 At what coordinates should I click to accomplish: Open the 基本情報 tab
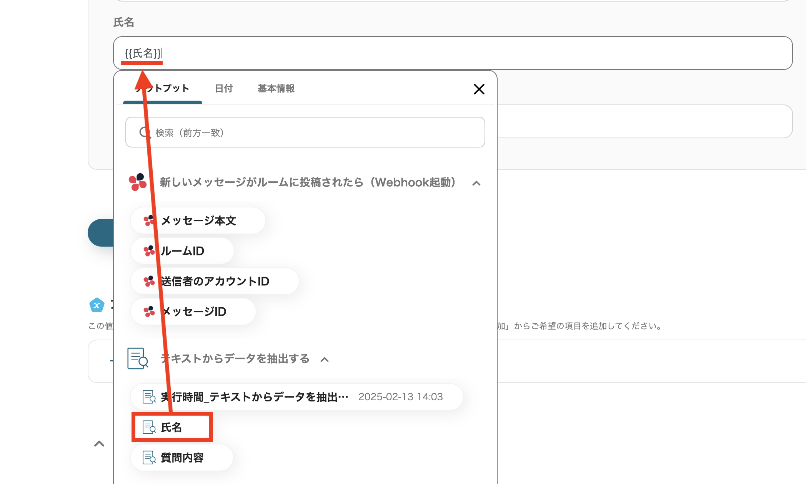276,89
